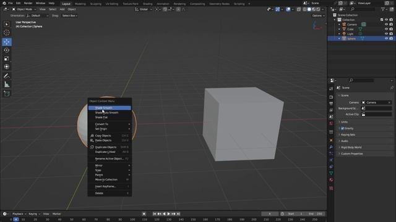Screen dimensions: 396x222
Task: Open the View Layer properties tab
Action: (x=331, y=110)
